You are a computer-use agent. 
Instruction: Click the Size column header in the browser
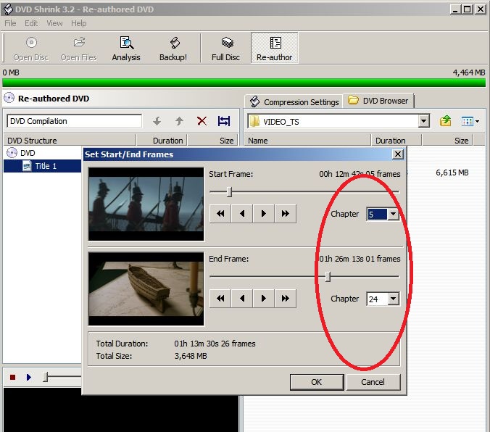447,141
